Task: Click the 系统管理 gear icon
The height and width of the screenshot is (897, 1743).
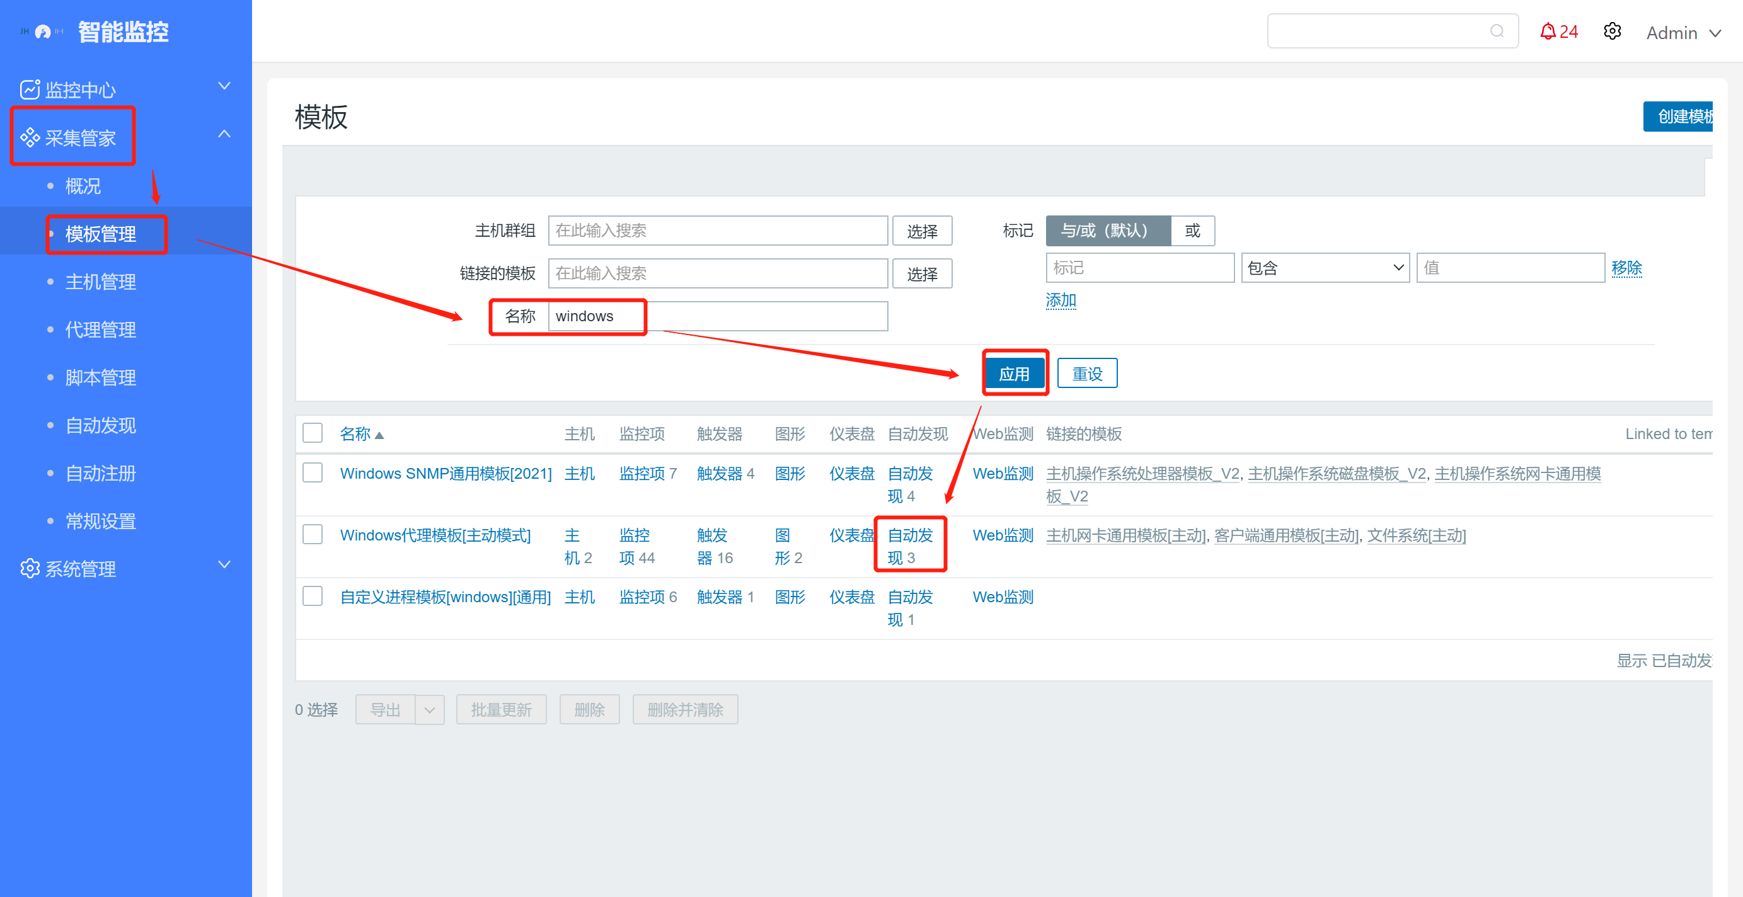Action: 30,568
